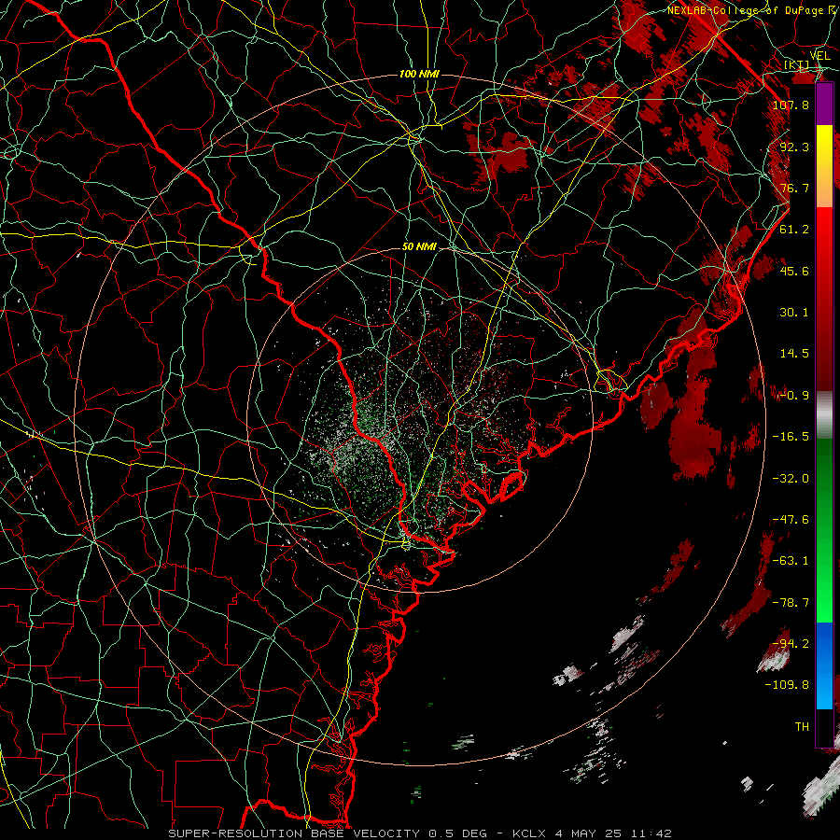This screenshot has width=840, height=840.
Task: Click the -109.8 value on velocity scale
Action: point(787,685)
